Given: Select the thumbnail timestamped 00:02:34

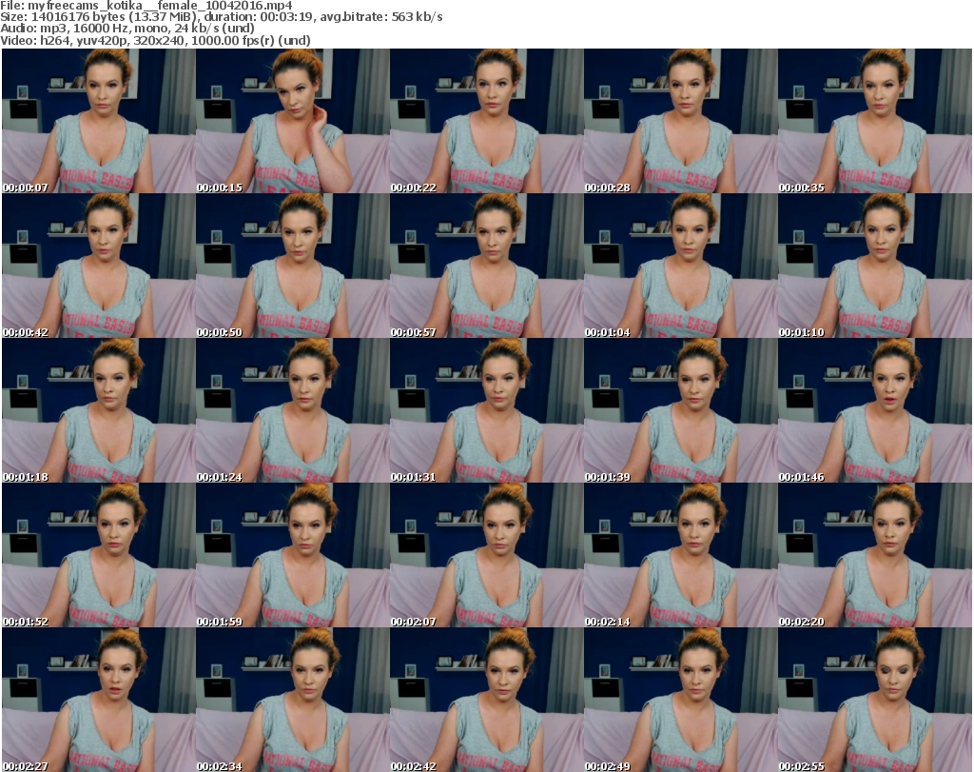Looking at the screenshot, I should pos(293,700).
